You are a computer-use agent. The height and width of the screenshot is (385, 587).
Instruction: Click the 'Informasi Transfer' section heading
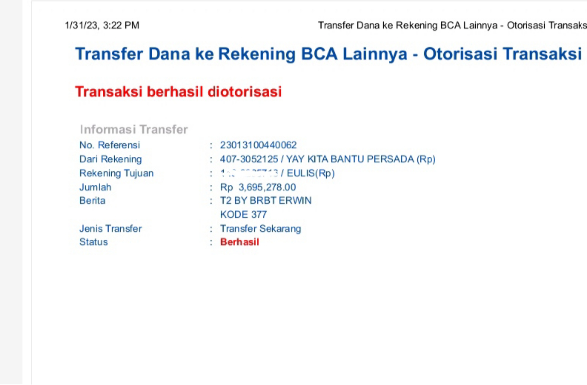tap(134, 129)
